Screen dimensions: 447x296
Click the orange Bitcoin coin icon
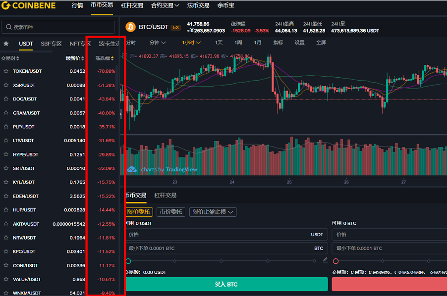(130, 27)
